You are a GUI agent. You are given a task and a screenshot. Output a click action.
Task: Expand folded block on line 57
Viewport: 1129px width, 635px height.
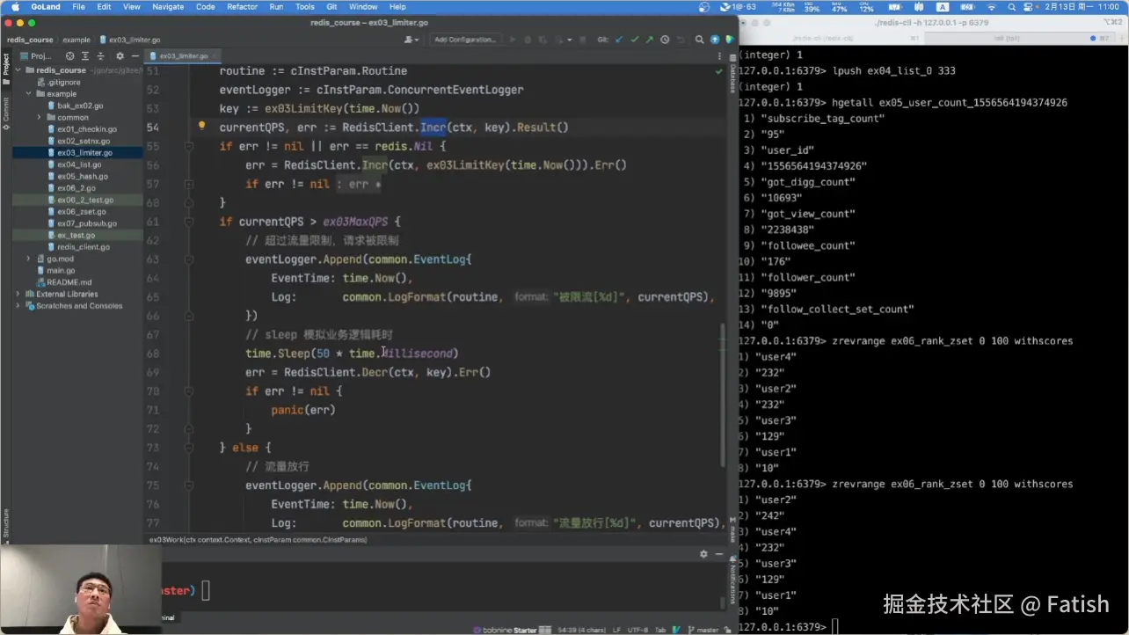coord(189,184)
